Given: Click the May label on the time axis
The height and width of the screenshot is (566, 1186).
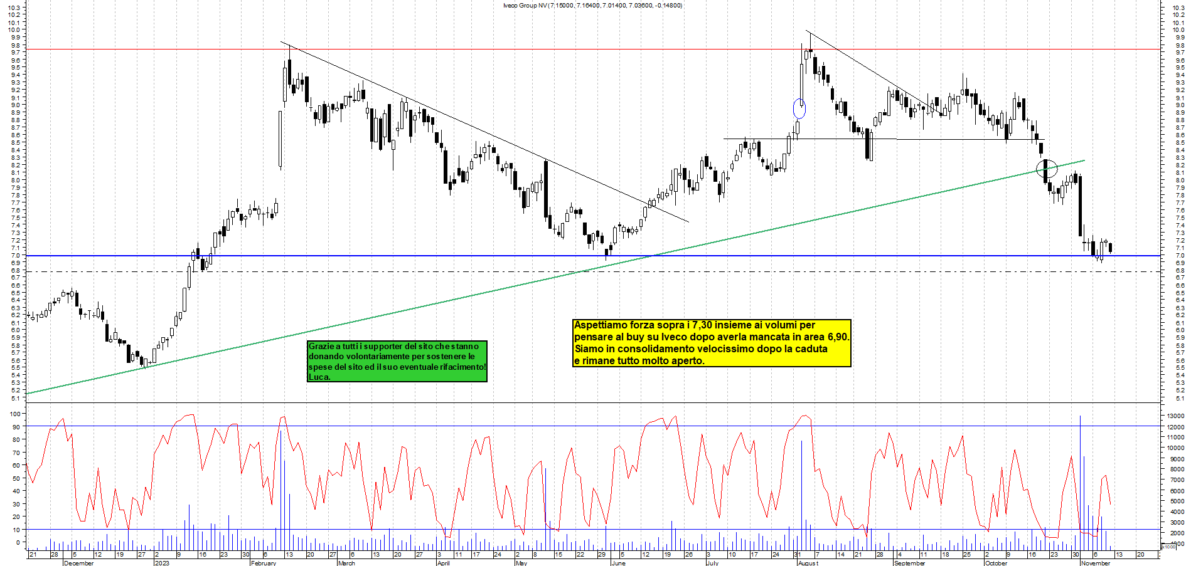Looking at the screenshot, I should pyautogui.click(x=521, y=563).
